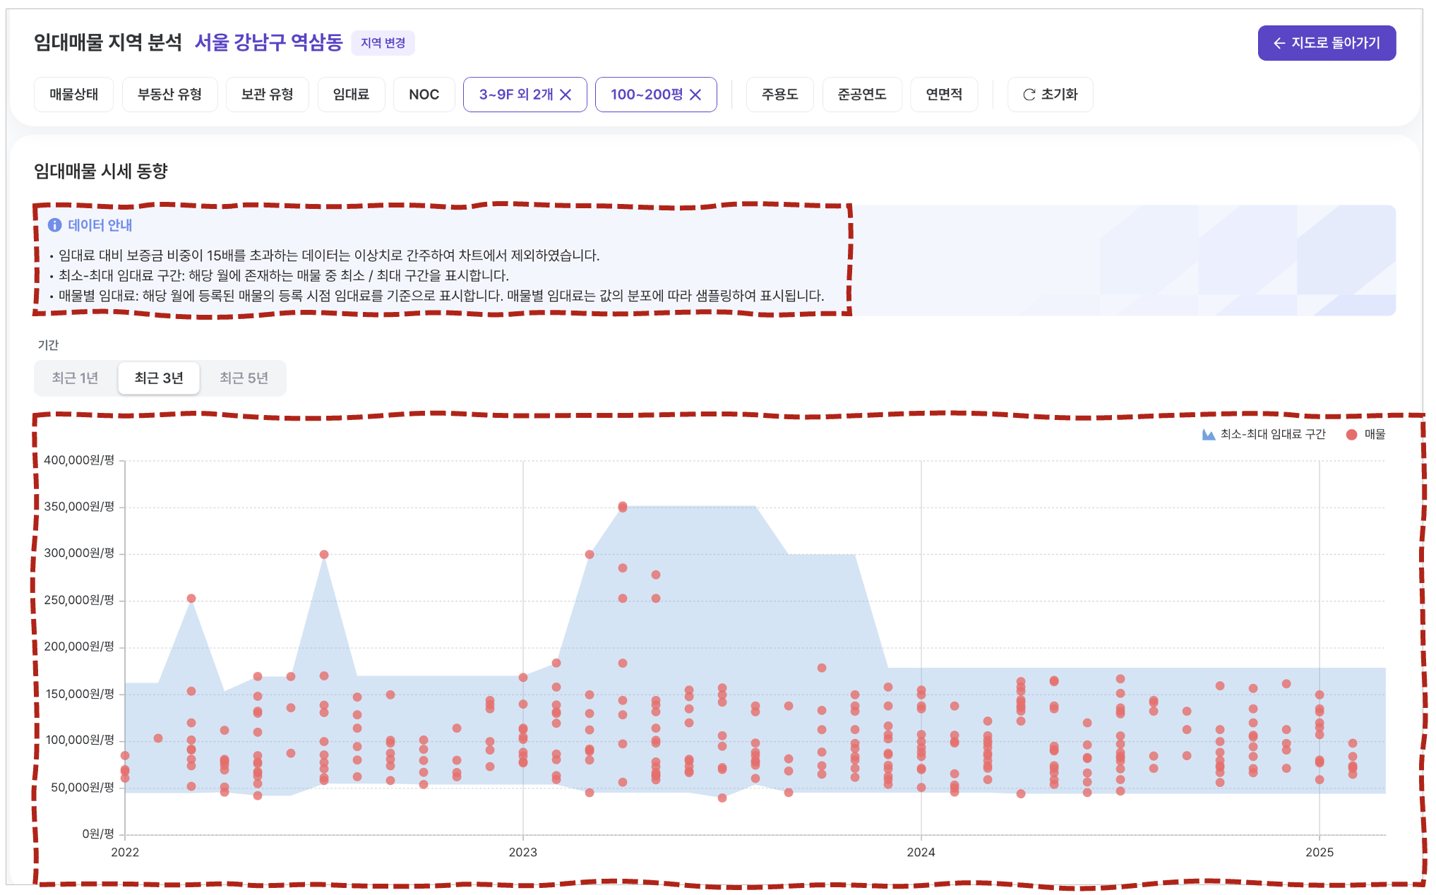
Task: Open the 주용도 filter
Action: pyautogui.click(x=779, y=95)
